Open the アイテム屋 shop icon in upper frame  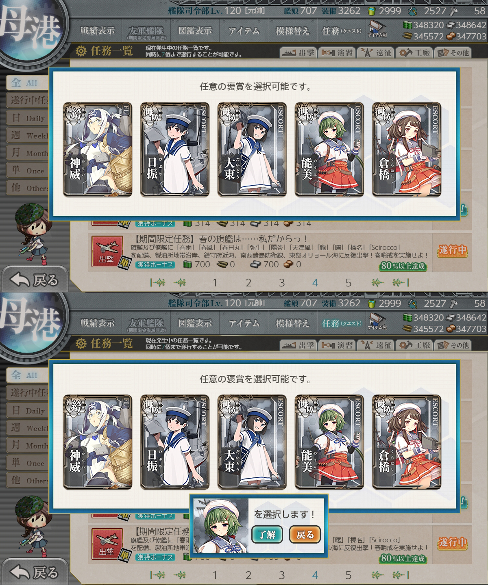pos(377,29)
